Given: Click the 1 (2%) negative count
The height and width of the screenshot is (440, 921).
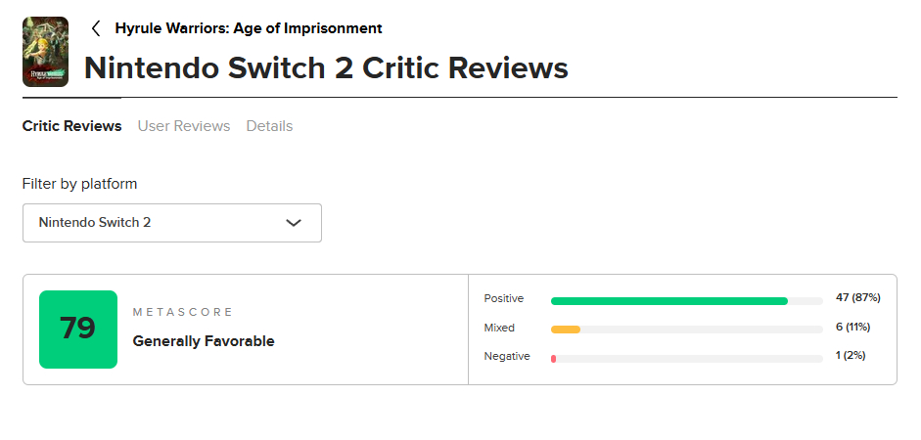Looking at the screenshot, I should [x=851, y=356].
